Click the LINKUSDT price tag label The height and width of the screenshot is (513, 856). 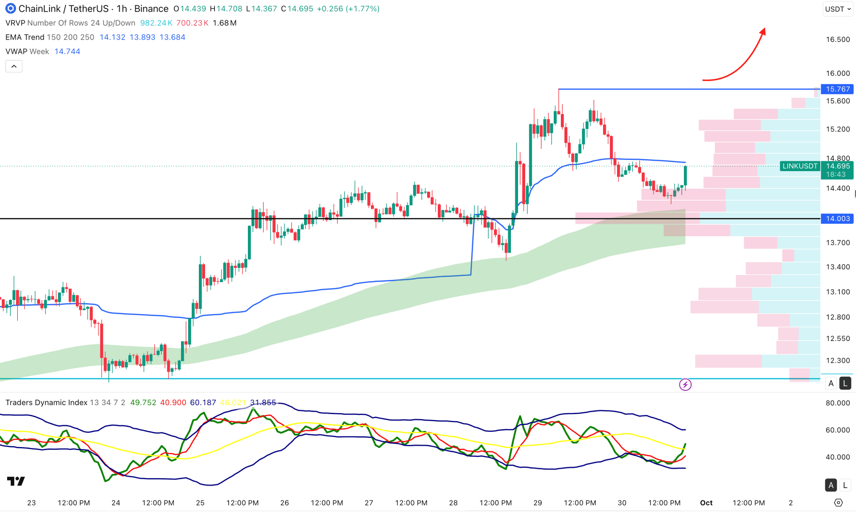[800, 166]
